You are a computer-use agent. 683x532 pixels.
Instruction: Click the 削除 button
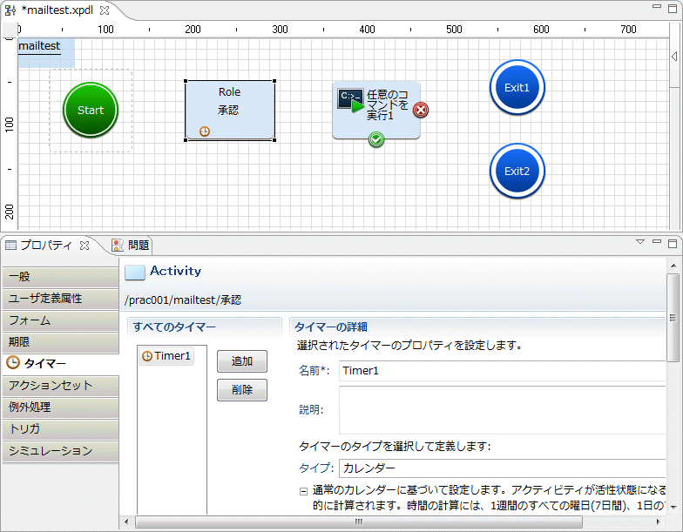241,390
